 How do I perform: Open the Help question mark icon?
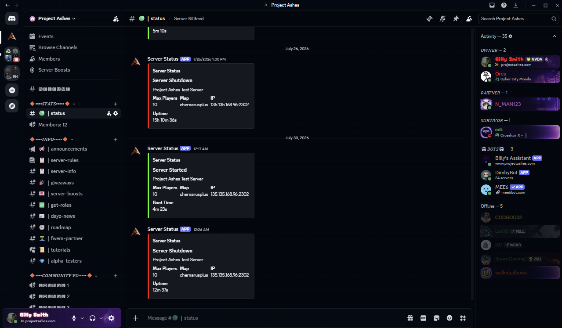pyautogui.click(x=504, y=5)
